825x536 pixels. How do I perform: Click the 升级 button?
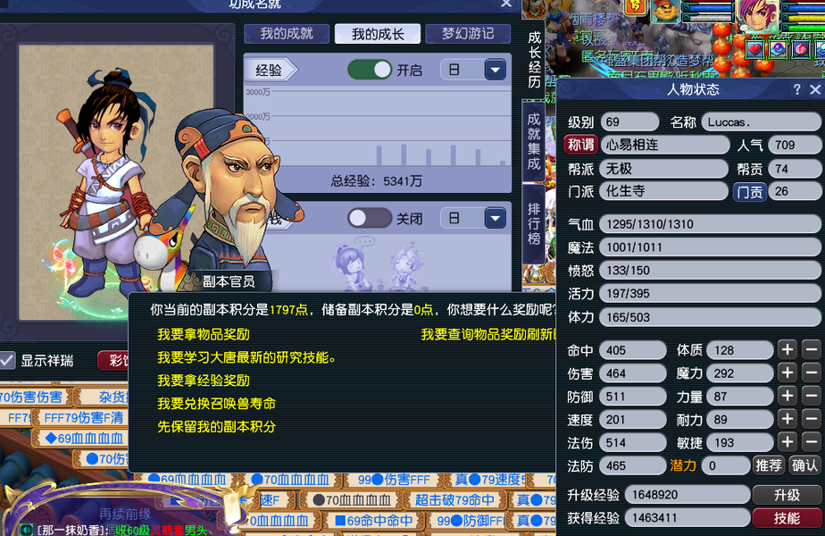[x=787, y=495]
